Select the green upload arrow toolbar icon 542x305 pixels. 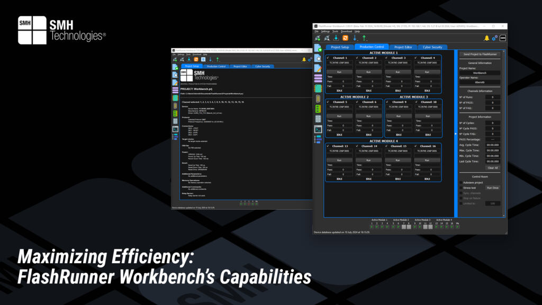click(364, 37)
